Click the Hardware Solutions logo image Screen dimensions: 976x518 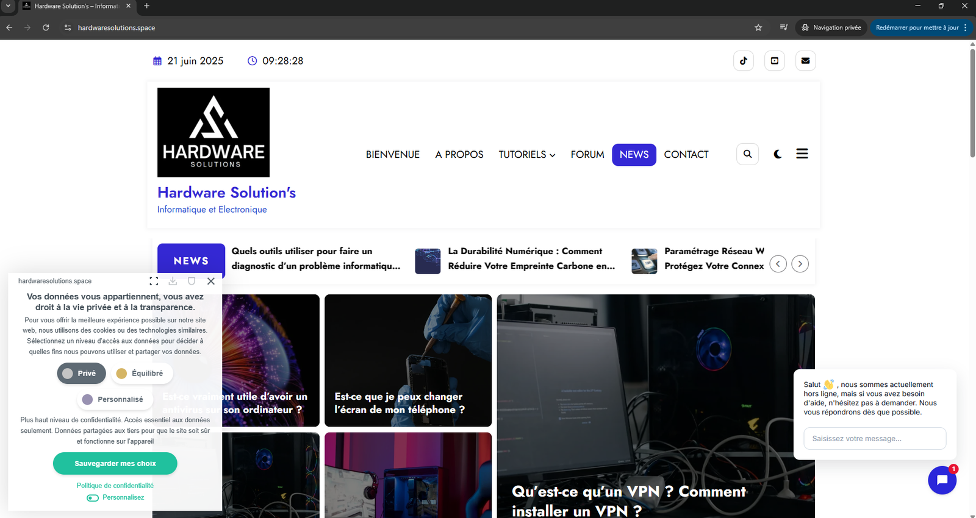pos(213,132)
